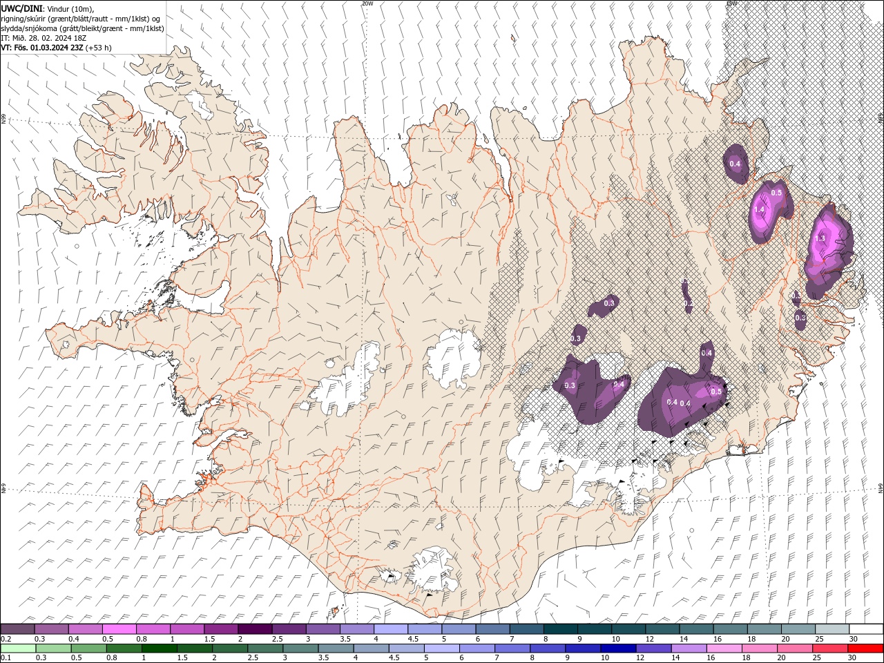Click the 'UWC/DINI: Vindur (10m)' title text
The width and height of the screenshot is (884, 663).
47,8
